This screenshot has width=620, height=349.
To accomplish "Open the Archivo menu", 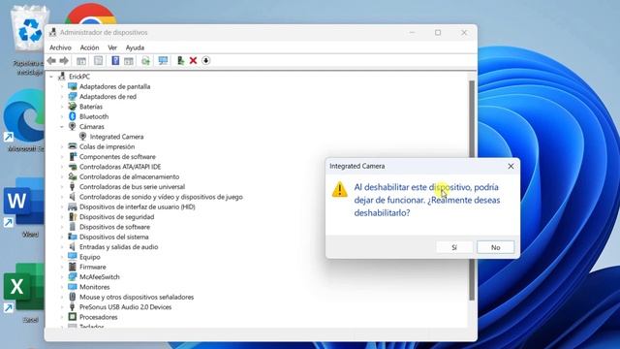I will click(60, 48).
